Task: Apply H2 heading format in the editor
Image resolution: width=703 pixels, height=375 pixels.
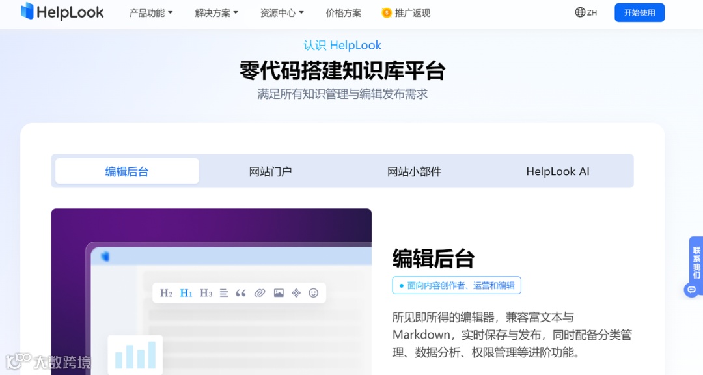Action: (x=165, y=292)
